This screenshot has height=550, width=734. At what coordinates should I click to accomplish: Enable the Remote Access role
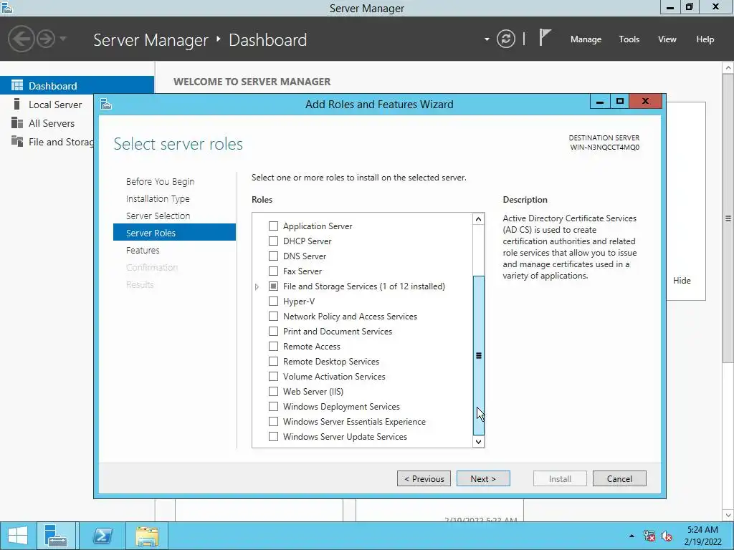pyautogui.click(x=273, y=346)
